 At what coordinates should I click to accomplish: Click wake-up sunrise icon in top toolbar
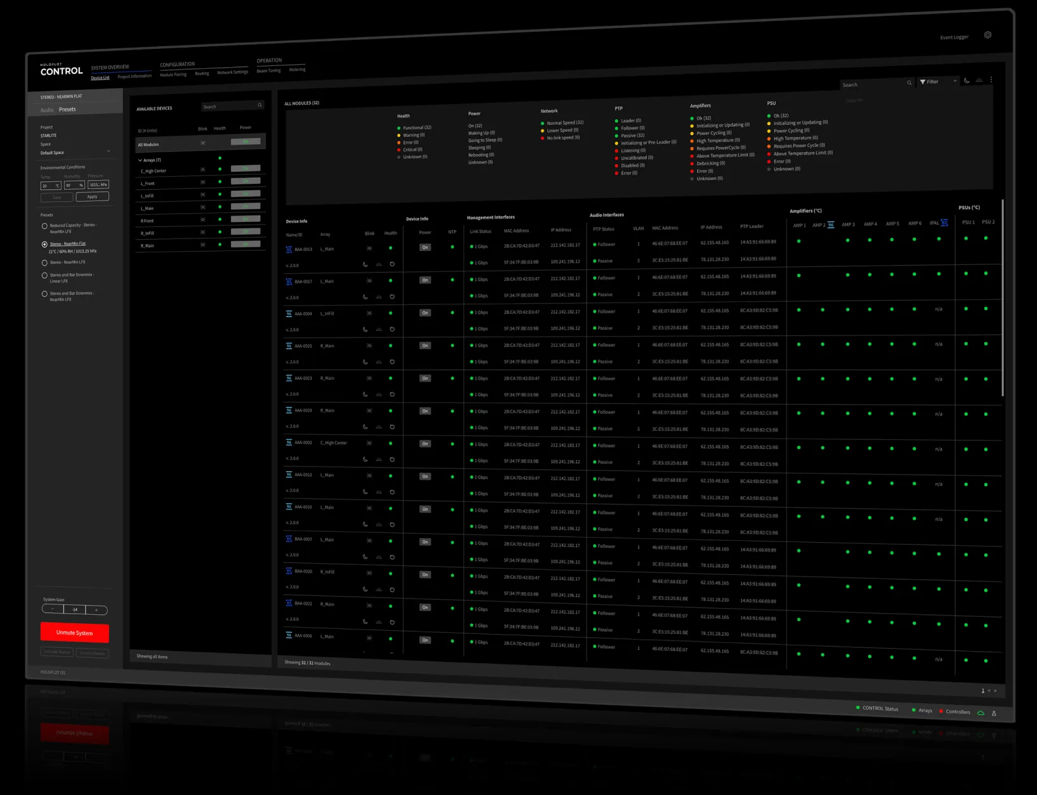[979, 81]
